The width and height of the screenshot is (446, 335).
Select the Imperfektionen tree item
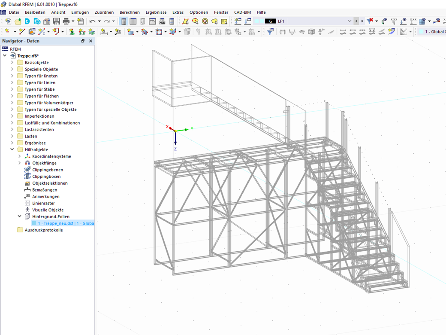39,116
